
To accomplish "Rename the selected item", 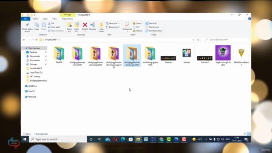I will tap(92, 26).
